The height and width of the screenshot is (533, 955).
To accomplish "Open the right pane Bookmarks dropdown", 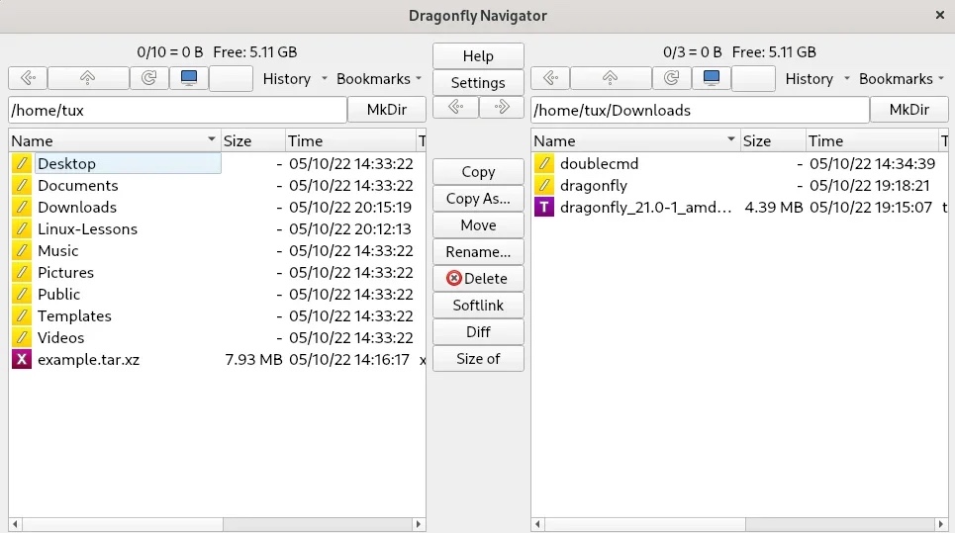I will point(902,79).
